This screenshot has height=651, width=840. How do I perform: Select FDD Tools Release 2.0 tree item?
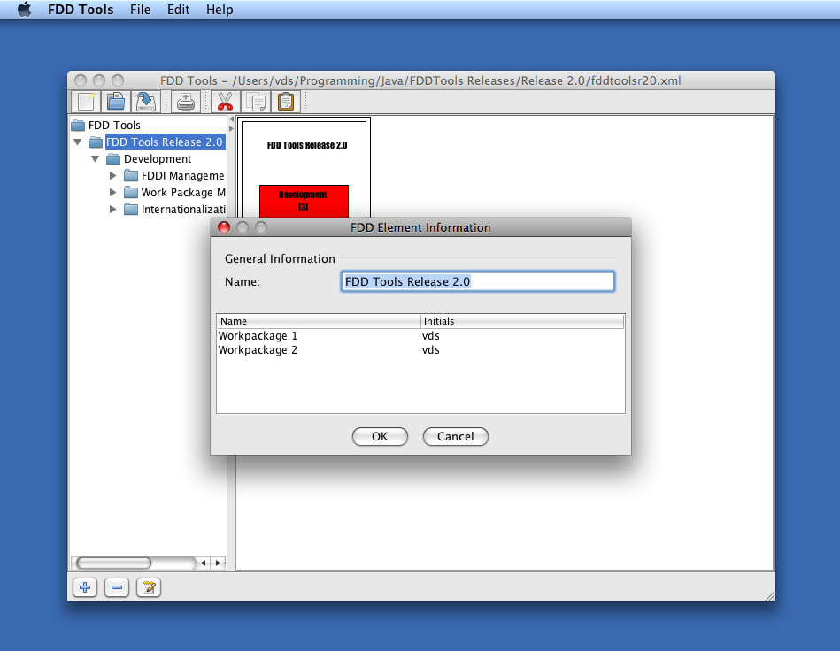[165, 142]
